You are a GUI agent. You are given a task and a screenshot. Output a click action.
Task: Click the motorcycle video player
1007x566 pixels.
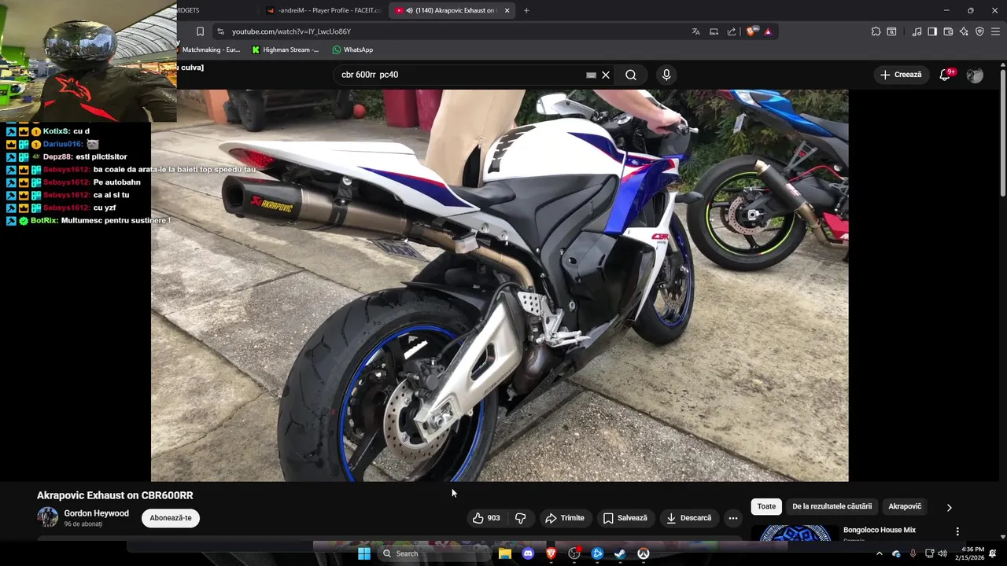(500, 285)
